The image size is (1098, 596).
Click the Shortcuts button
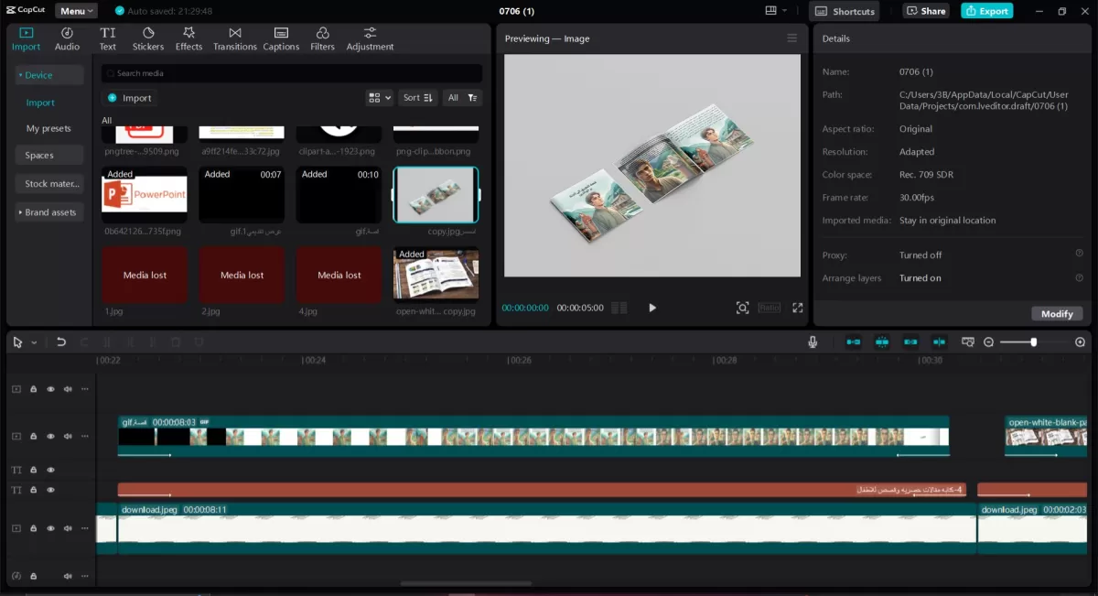[845, 11]
